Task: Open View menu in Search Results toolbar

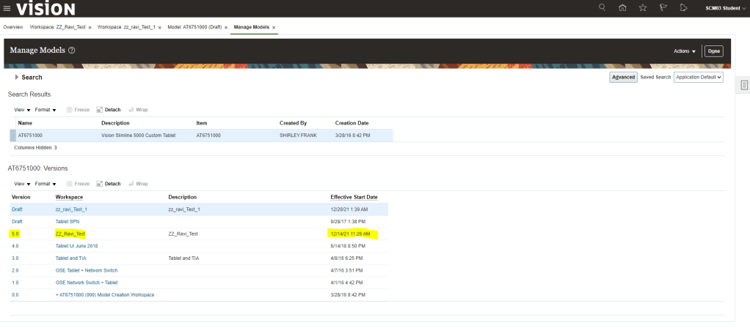Action: [x=22, y=110]
